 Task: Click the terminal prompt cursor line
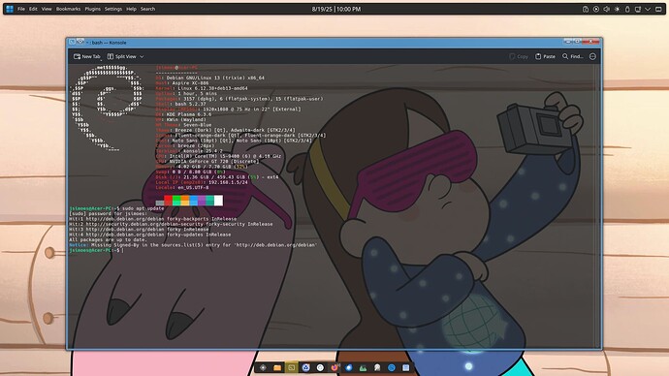click(x=96, y=250)
